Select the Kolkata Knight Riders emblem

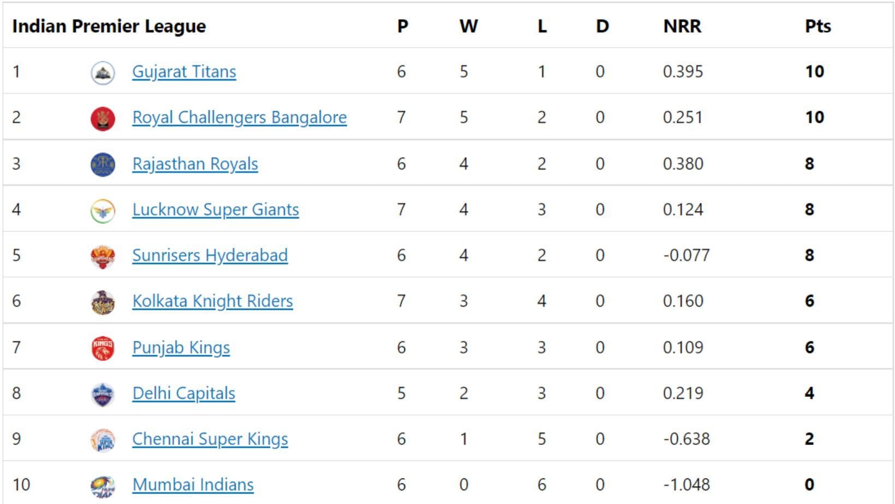[103, 301]
